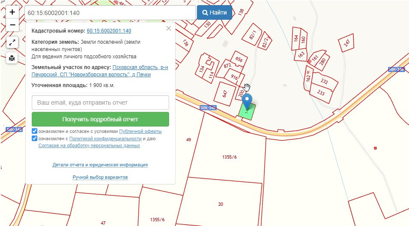
Task: Click Получить подробный отчет button
Action: point(100,119)
